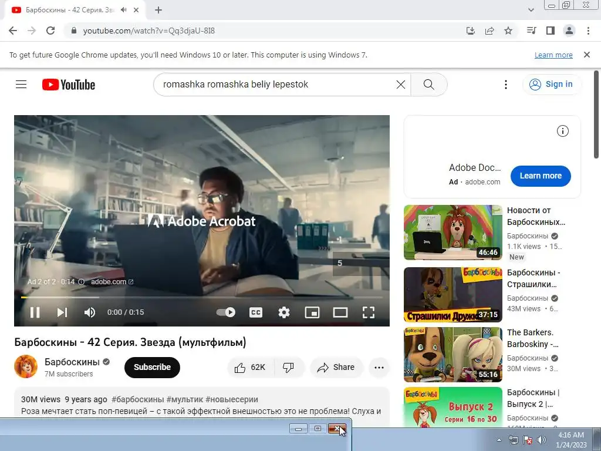
Task: Open Страшилки video thumbnail 37:15
Action: coord(453,295)
